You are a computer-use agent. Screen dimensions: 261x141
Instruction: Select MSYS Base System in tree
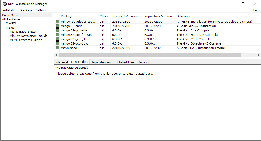(24, 31)
